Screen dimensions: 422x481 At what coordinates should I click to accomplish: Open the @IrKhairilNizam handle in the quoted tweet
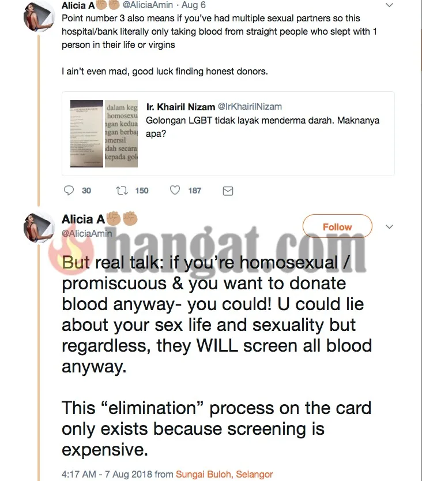[x=250, y=106]
